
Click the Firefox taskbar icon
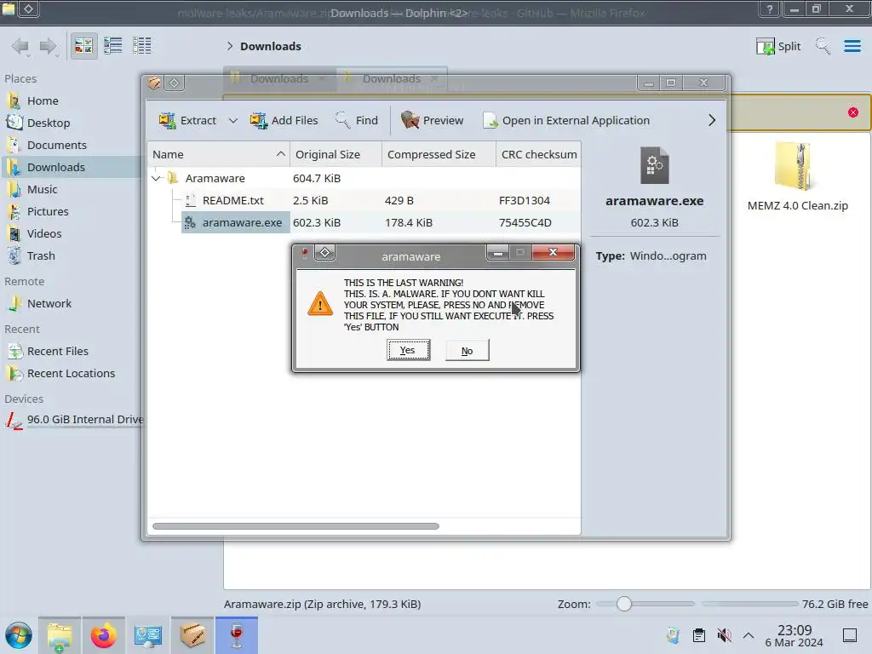click(x=103, y=635)
